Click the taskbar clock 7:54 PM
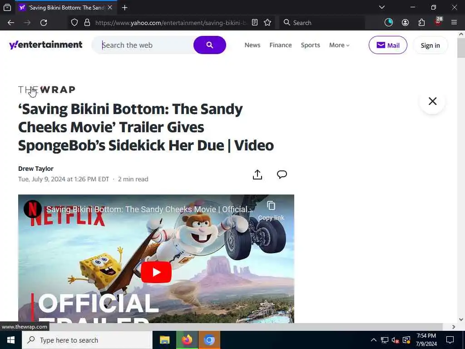 (426, 336)
